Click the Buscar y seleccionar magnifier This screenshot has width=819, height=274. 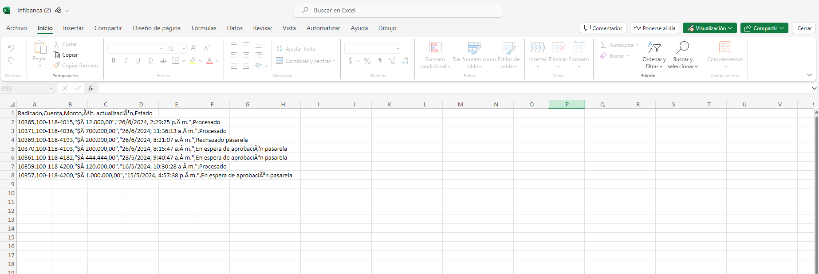tap(682, 47)
